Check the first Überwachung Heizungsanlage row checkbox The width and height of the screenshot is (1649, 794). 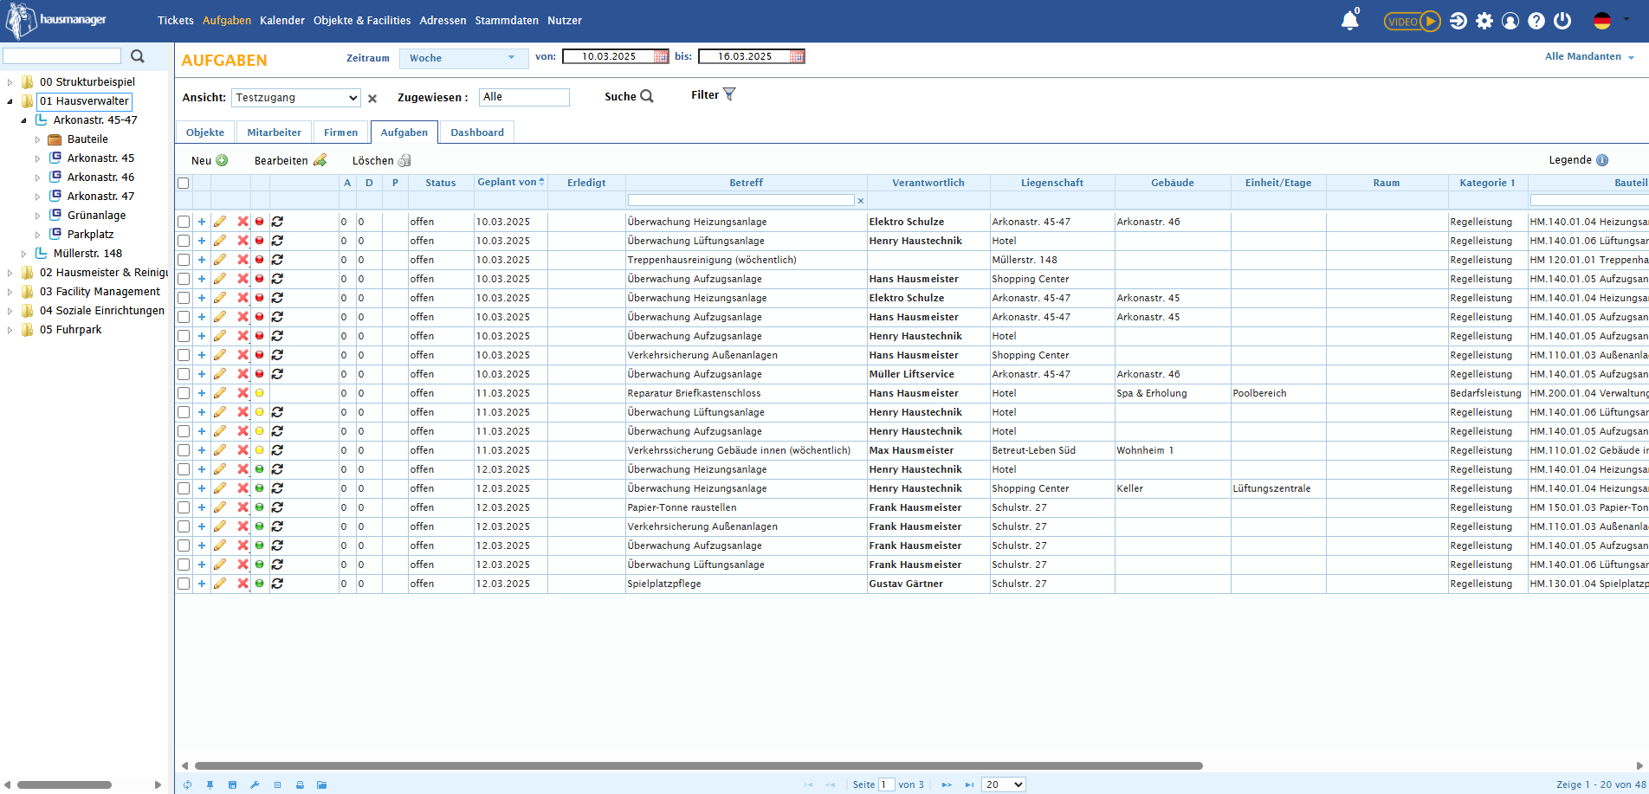point(184,222)
